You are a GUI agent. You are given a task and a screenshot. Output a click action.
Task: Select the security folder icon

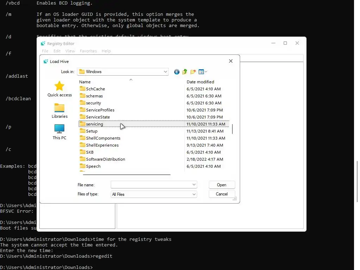click(x=82, y=103)
